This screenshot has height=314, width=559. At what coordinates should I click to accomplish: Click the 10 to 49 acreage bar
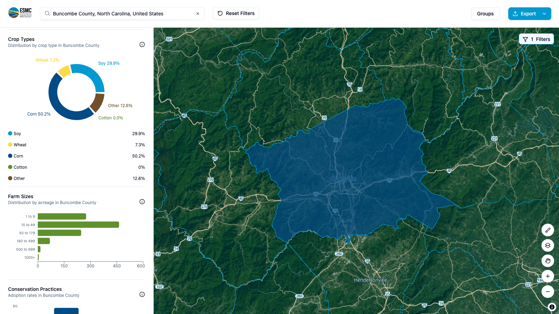pos(78,225)
